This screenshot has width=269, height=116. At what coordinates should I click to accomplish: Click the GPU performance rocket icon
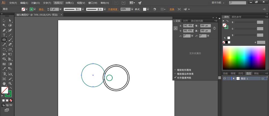coord(140,3)
